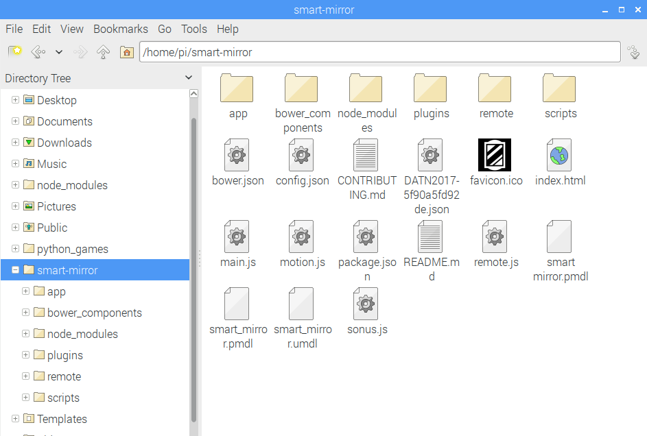Select the bower_components folder icon
The image size is (647, 436).
[x=301, y=88]
